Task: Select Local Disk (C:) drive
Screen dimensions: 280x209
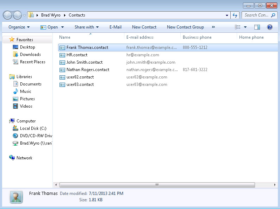Action: click(33, 128)
